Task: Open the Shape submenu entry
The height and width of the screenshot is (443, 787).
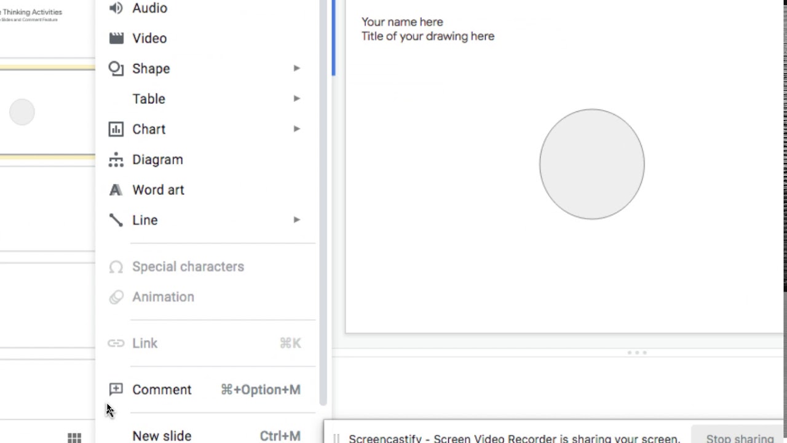Action: (x=208, y=68)
